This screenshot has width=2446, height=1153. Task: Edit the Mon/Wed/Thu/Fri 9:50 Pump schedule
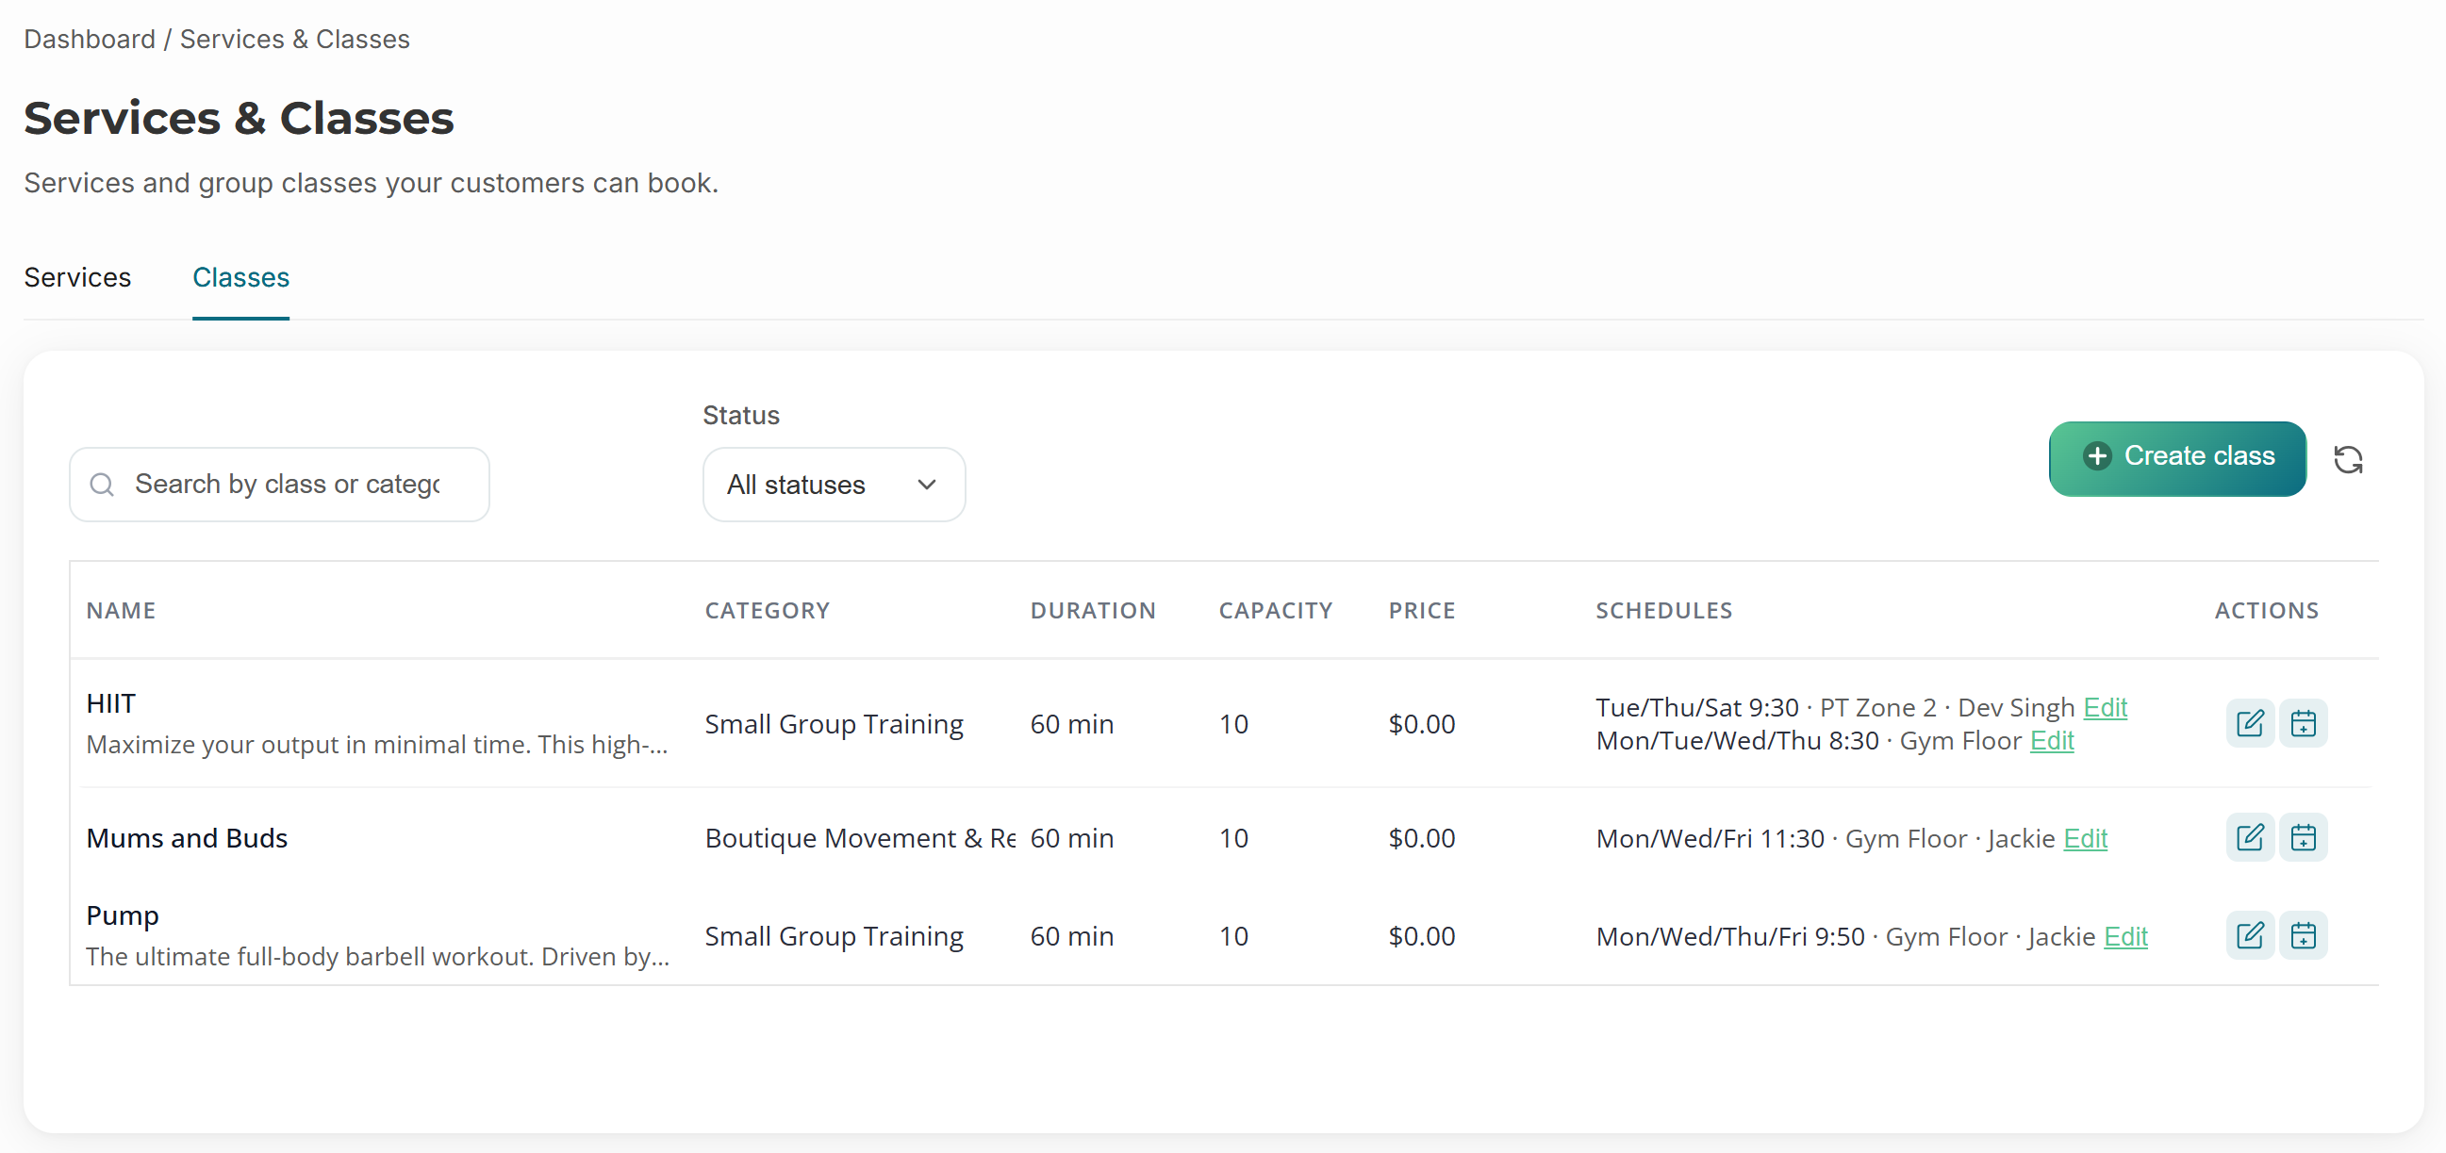point(2125,936)
